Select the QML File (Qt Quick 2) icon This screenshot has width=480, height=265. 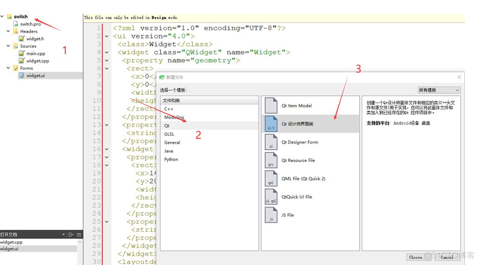[x=271, y=178]
